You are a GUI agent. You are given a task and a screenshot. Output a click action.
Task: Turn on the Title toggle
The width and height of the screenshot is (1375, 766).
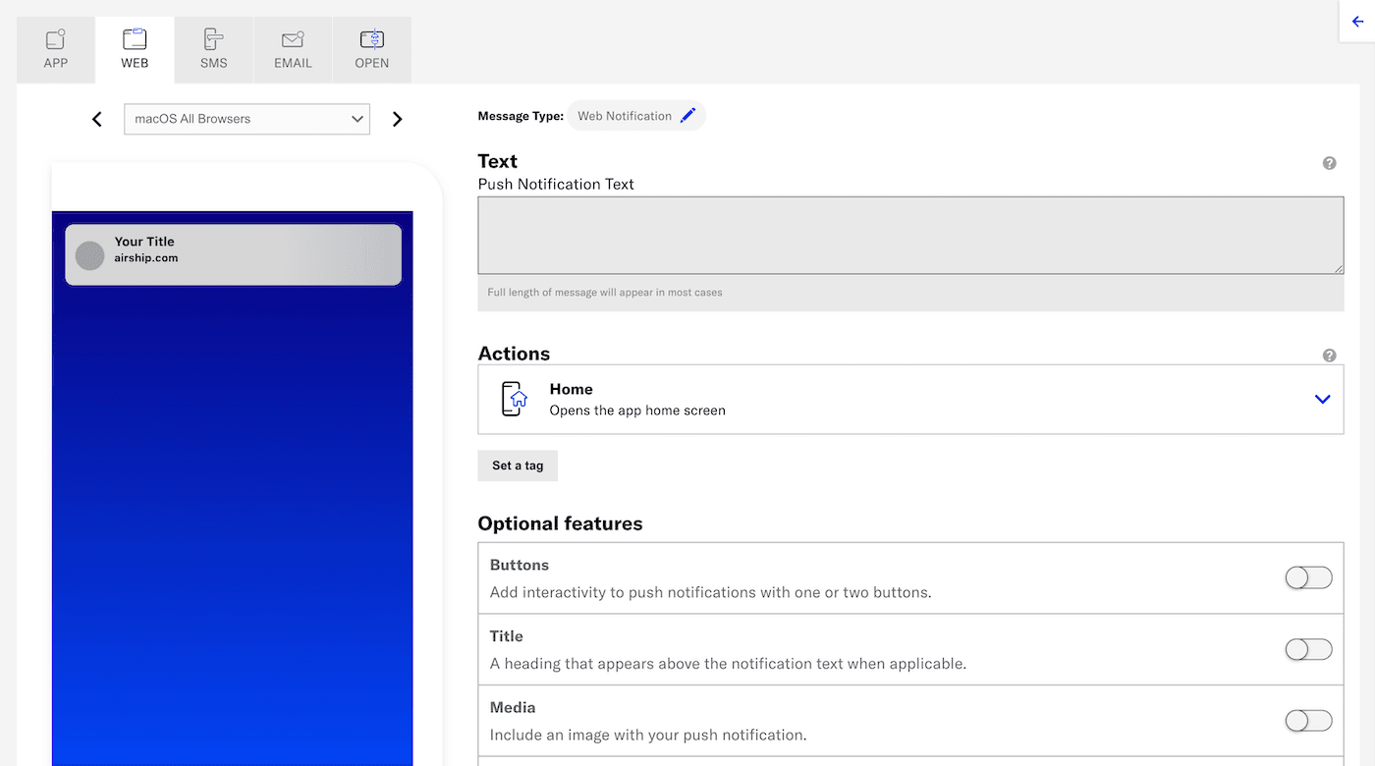point(1308,649)
